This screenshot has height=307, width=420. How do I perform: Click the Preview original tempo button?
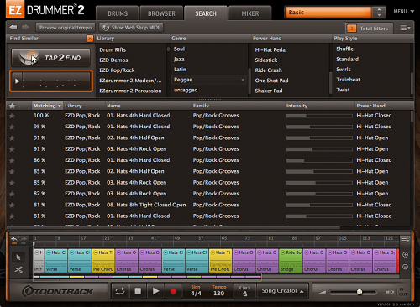tap(66, 28)
